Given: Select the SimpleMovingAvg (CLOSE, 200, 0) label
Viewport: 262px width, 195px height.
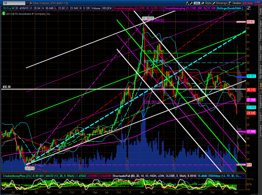Looking at the screenshot, I should [x=185, y=8].
